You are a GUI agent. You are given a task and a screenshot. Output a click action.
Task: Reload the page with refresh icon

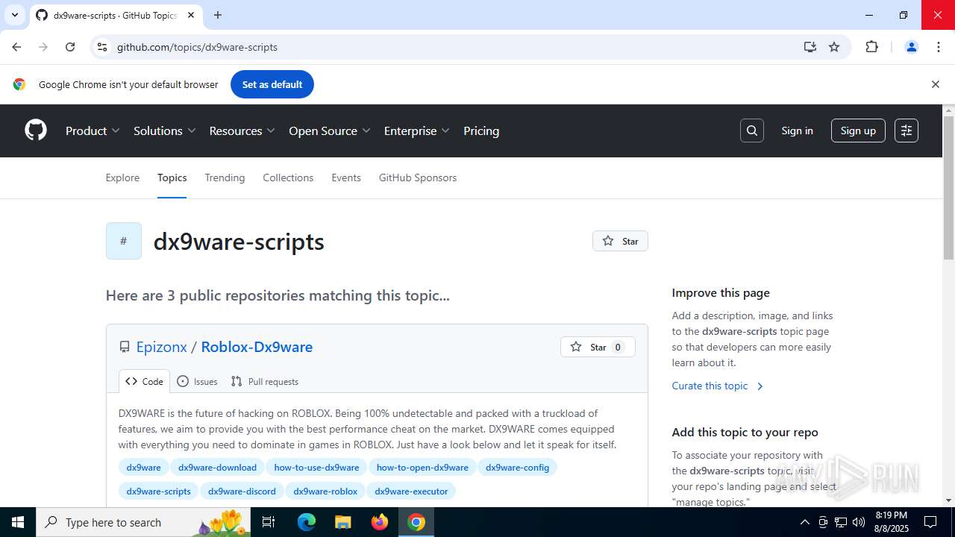coord(70,47)
